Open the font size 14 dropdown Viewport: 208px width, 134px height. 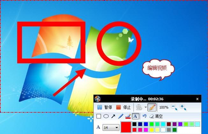coord(111,127)
